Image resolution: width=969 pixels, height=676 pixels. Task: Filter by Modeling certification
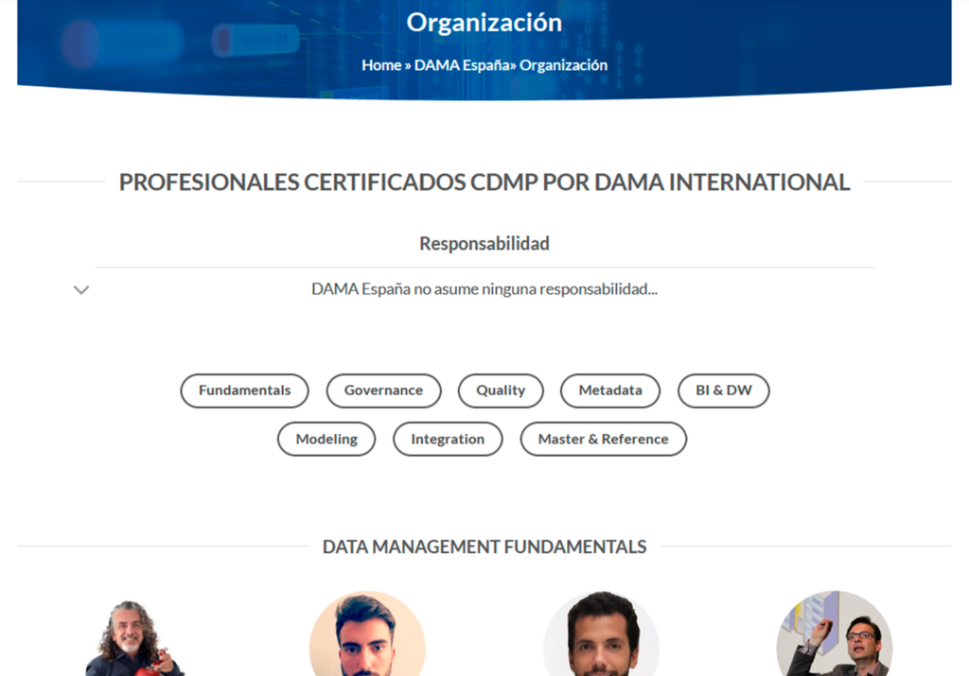coord(326,439)
